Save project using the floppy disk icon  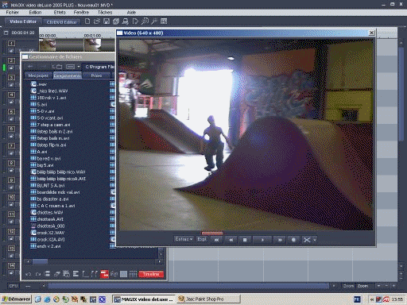click(107, 21)
